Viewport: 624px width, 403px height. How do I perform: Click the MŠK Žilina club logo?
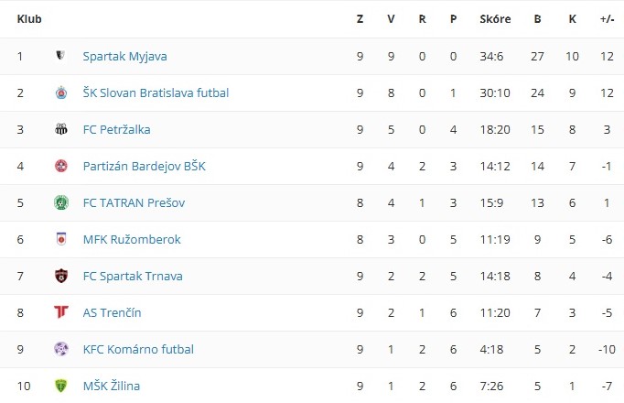60,386
